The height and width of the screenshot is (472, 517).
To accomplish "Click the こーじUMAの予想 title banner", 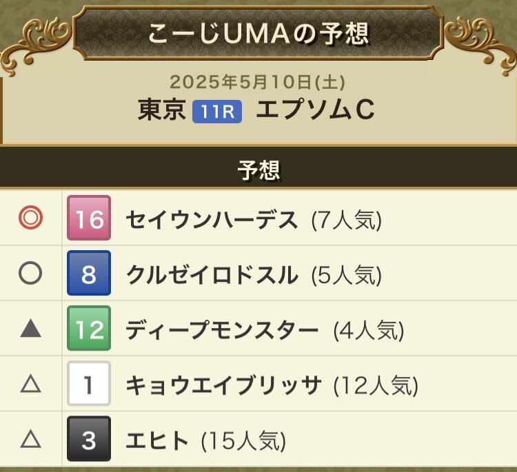I will pos(258,34).
